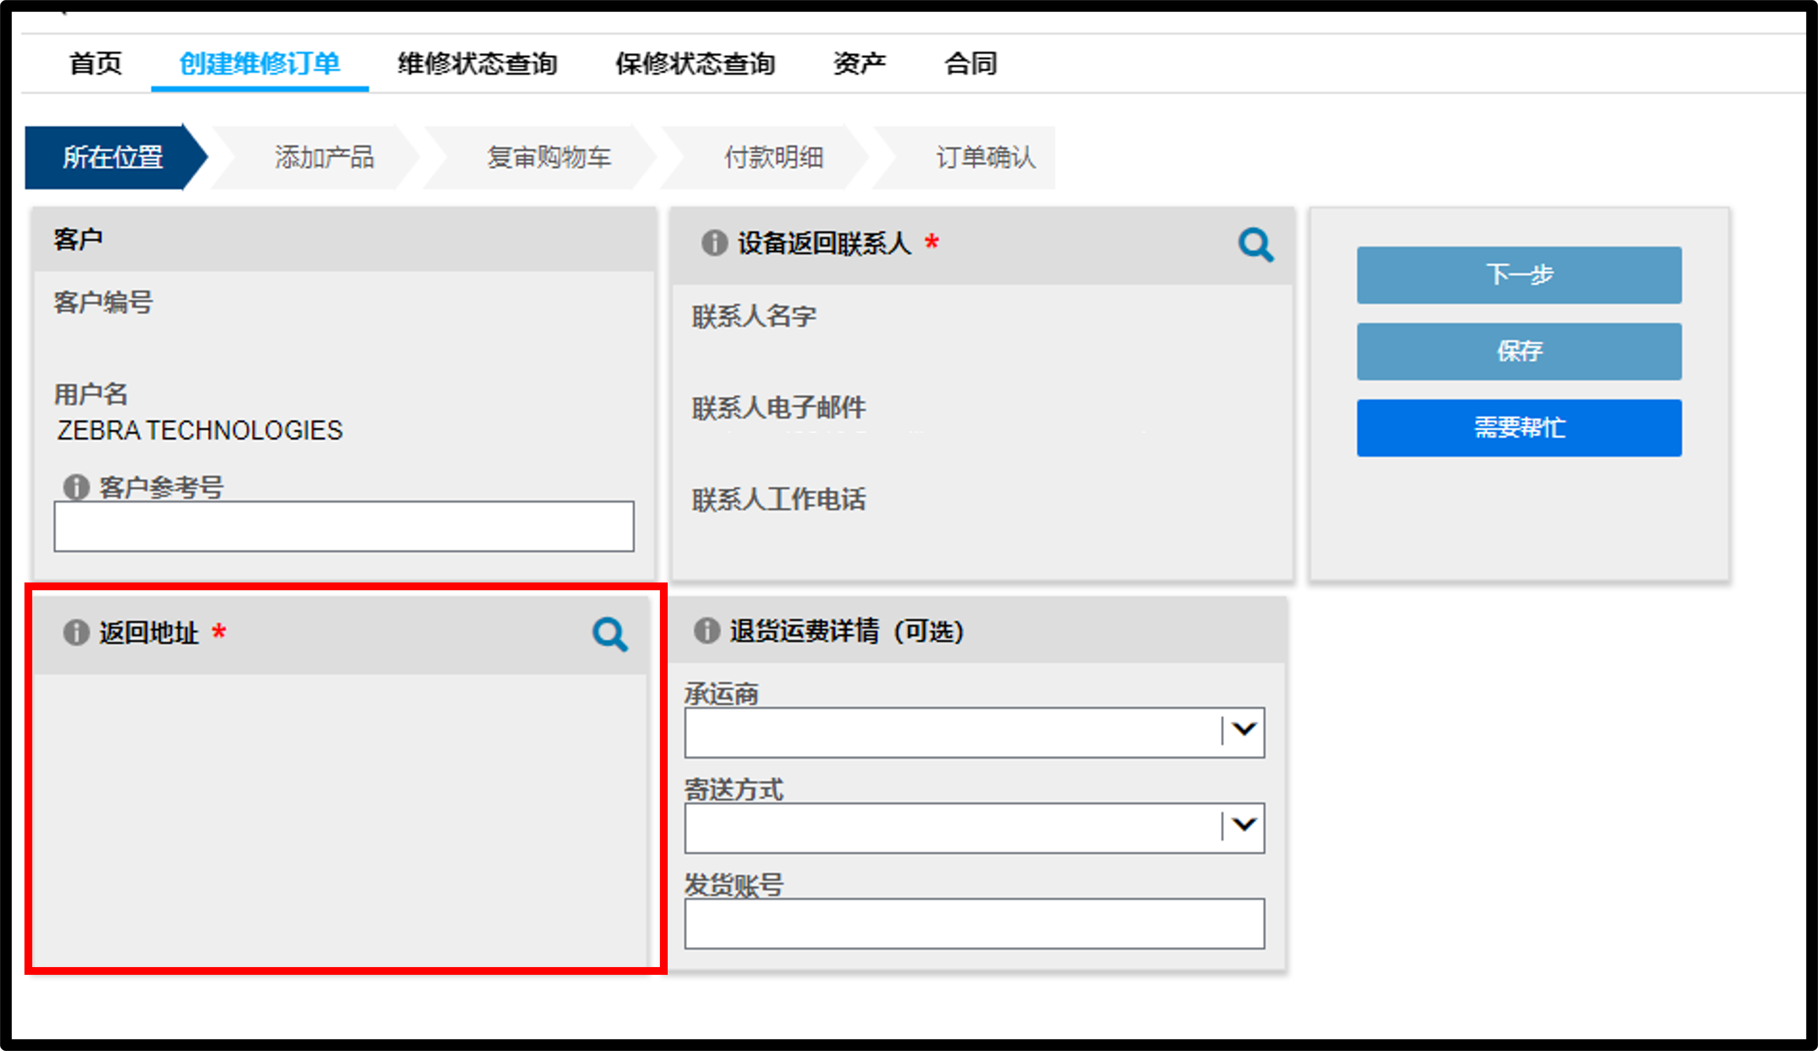Click the ZEBRA TECHNOLOGIES user name text
The width and height of the screenshot is (1818, 1051).
[x=200, y=431]
